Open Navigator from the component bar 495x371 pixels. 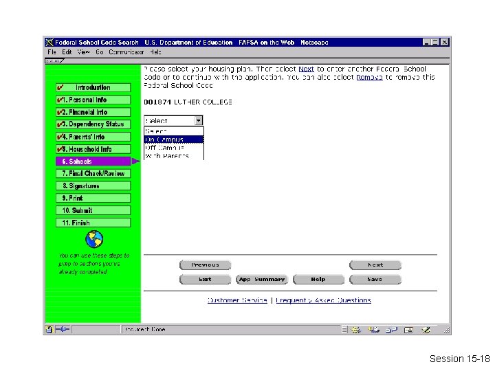356,330
